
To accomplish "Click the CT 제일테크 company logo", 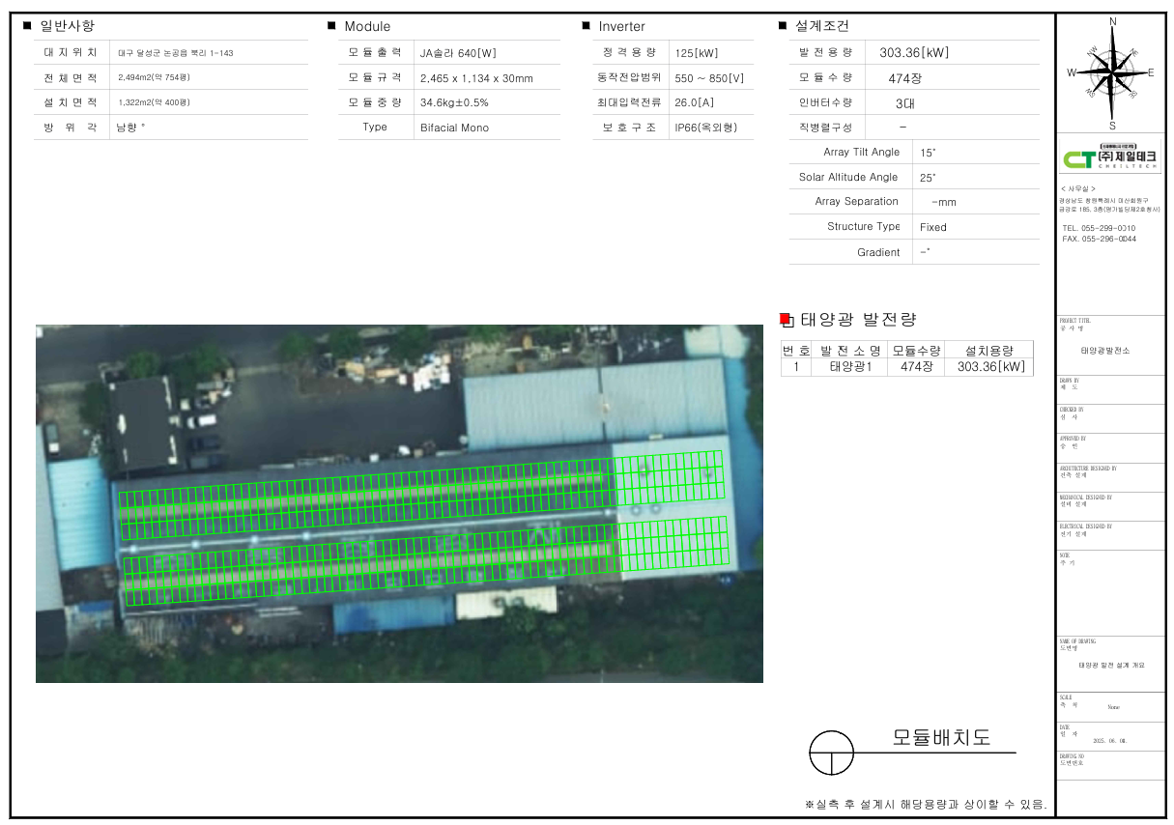I will (x=1109, y=160).
